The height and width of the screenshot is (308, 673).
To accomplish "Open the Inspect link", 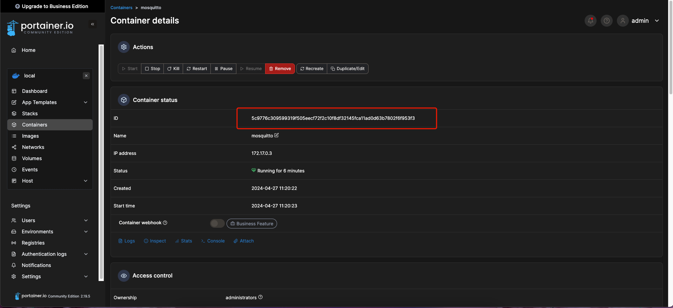I will (x=155, y=241).
